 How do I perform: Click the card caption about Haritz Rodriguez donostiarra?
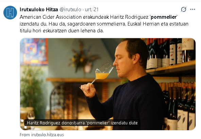[82, 123]
